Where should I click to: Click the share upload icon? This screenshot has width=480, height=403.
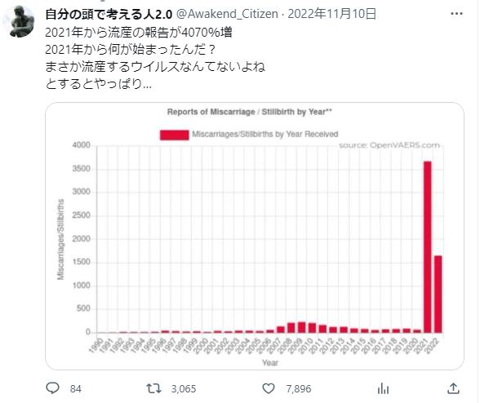[x=453, y=388]
